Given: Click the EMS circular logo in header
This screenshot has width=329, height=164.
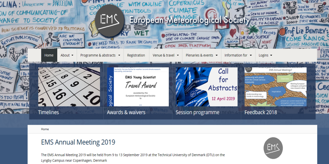Looking at the screenshot, I should [110, 21].
